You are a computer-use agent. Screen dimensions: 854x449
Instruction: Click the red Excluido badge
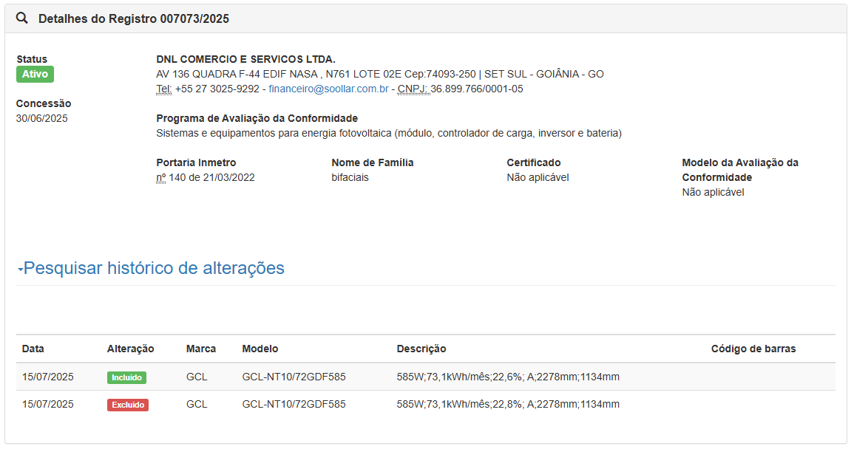(128, 405)
